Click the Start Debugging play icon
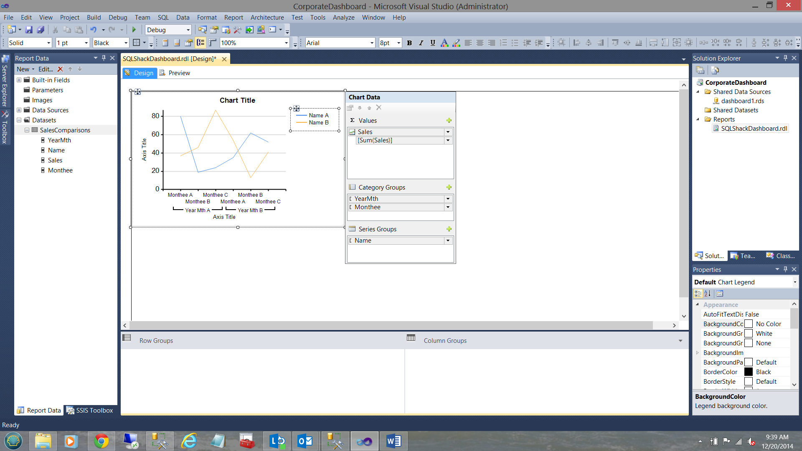The image size is (802, 451). (x=134, y=30)
